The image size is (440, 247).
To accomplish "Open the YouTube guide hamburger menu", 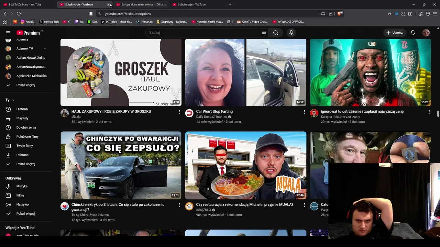I will click(8, 33).
